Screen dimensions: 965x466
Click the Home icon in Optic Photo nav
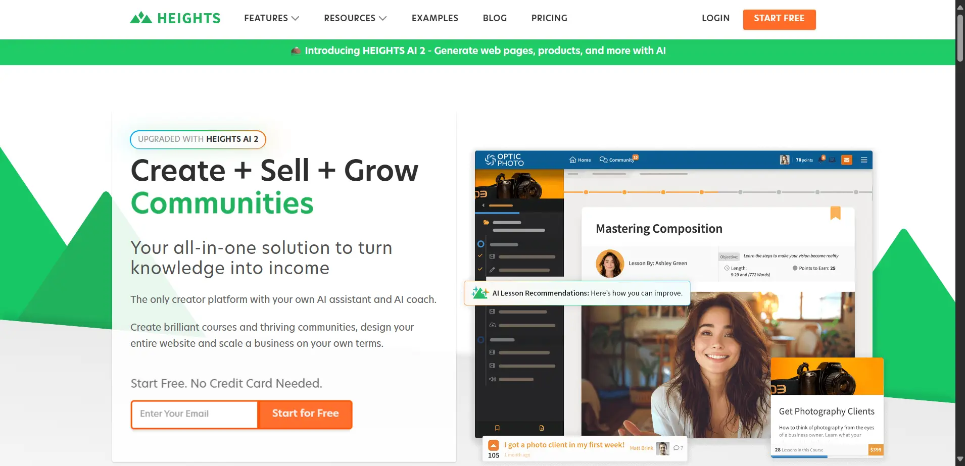tap(572, 160)
